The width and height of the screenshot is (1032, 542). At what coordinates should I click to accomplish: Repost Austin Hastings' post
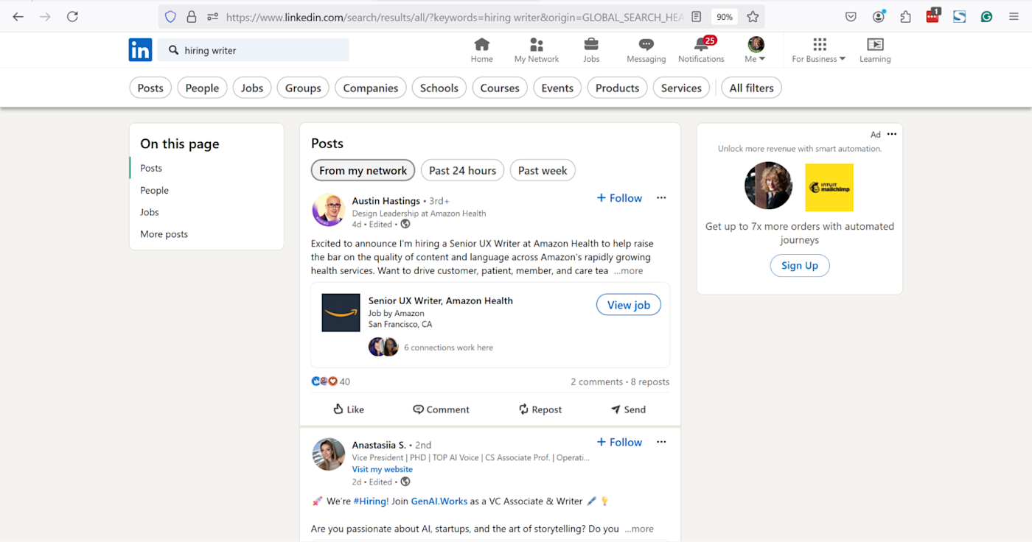coord(540,409)
